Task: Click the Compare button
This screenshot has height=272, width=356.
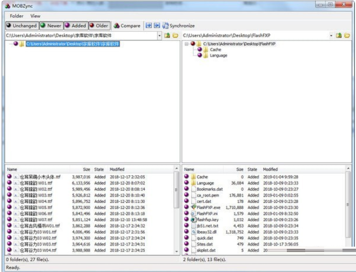Action: click(127, 25)
